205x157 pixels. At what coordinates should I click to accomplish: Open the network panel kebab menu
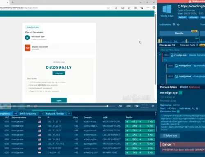(x=155, y=114)
